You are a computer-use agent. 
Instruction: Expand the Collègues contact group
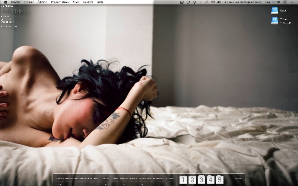click(x=1, y=27)
